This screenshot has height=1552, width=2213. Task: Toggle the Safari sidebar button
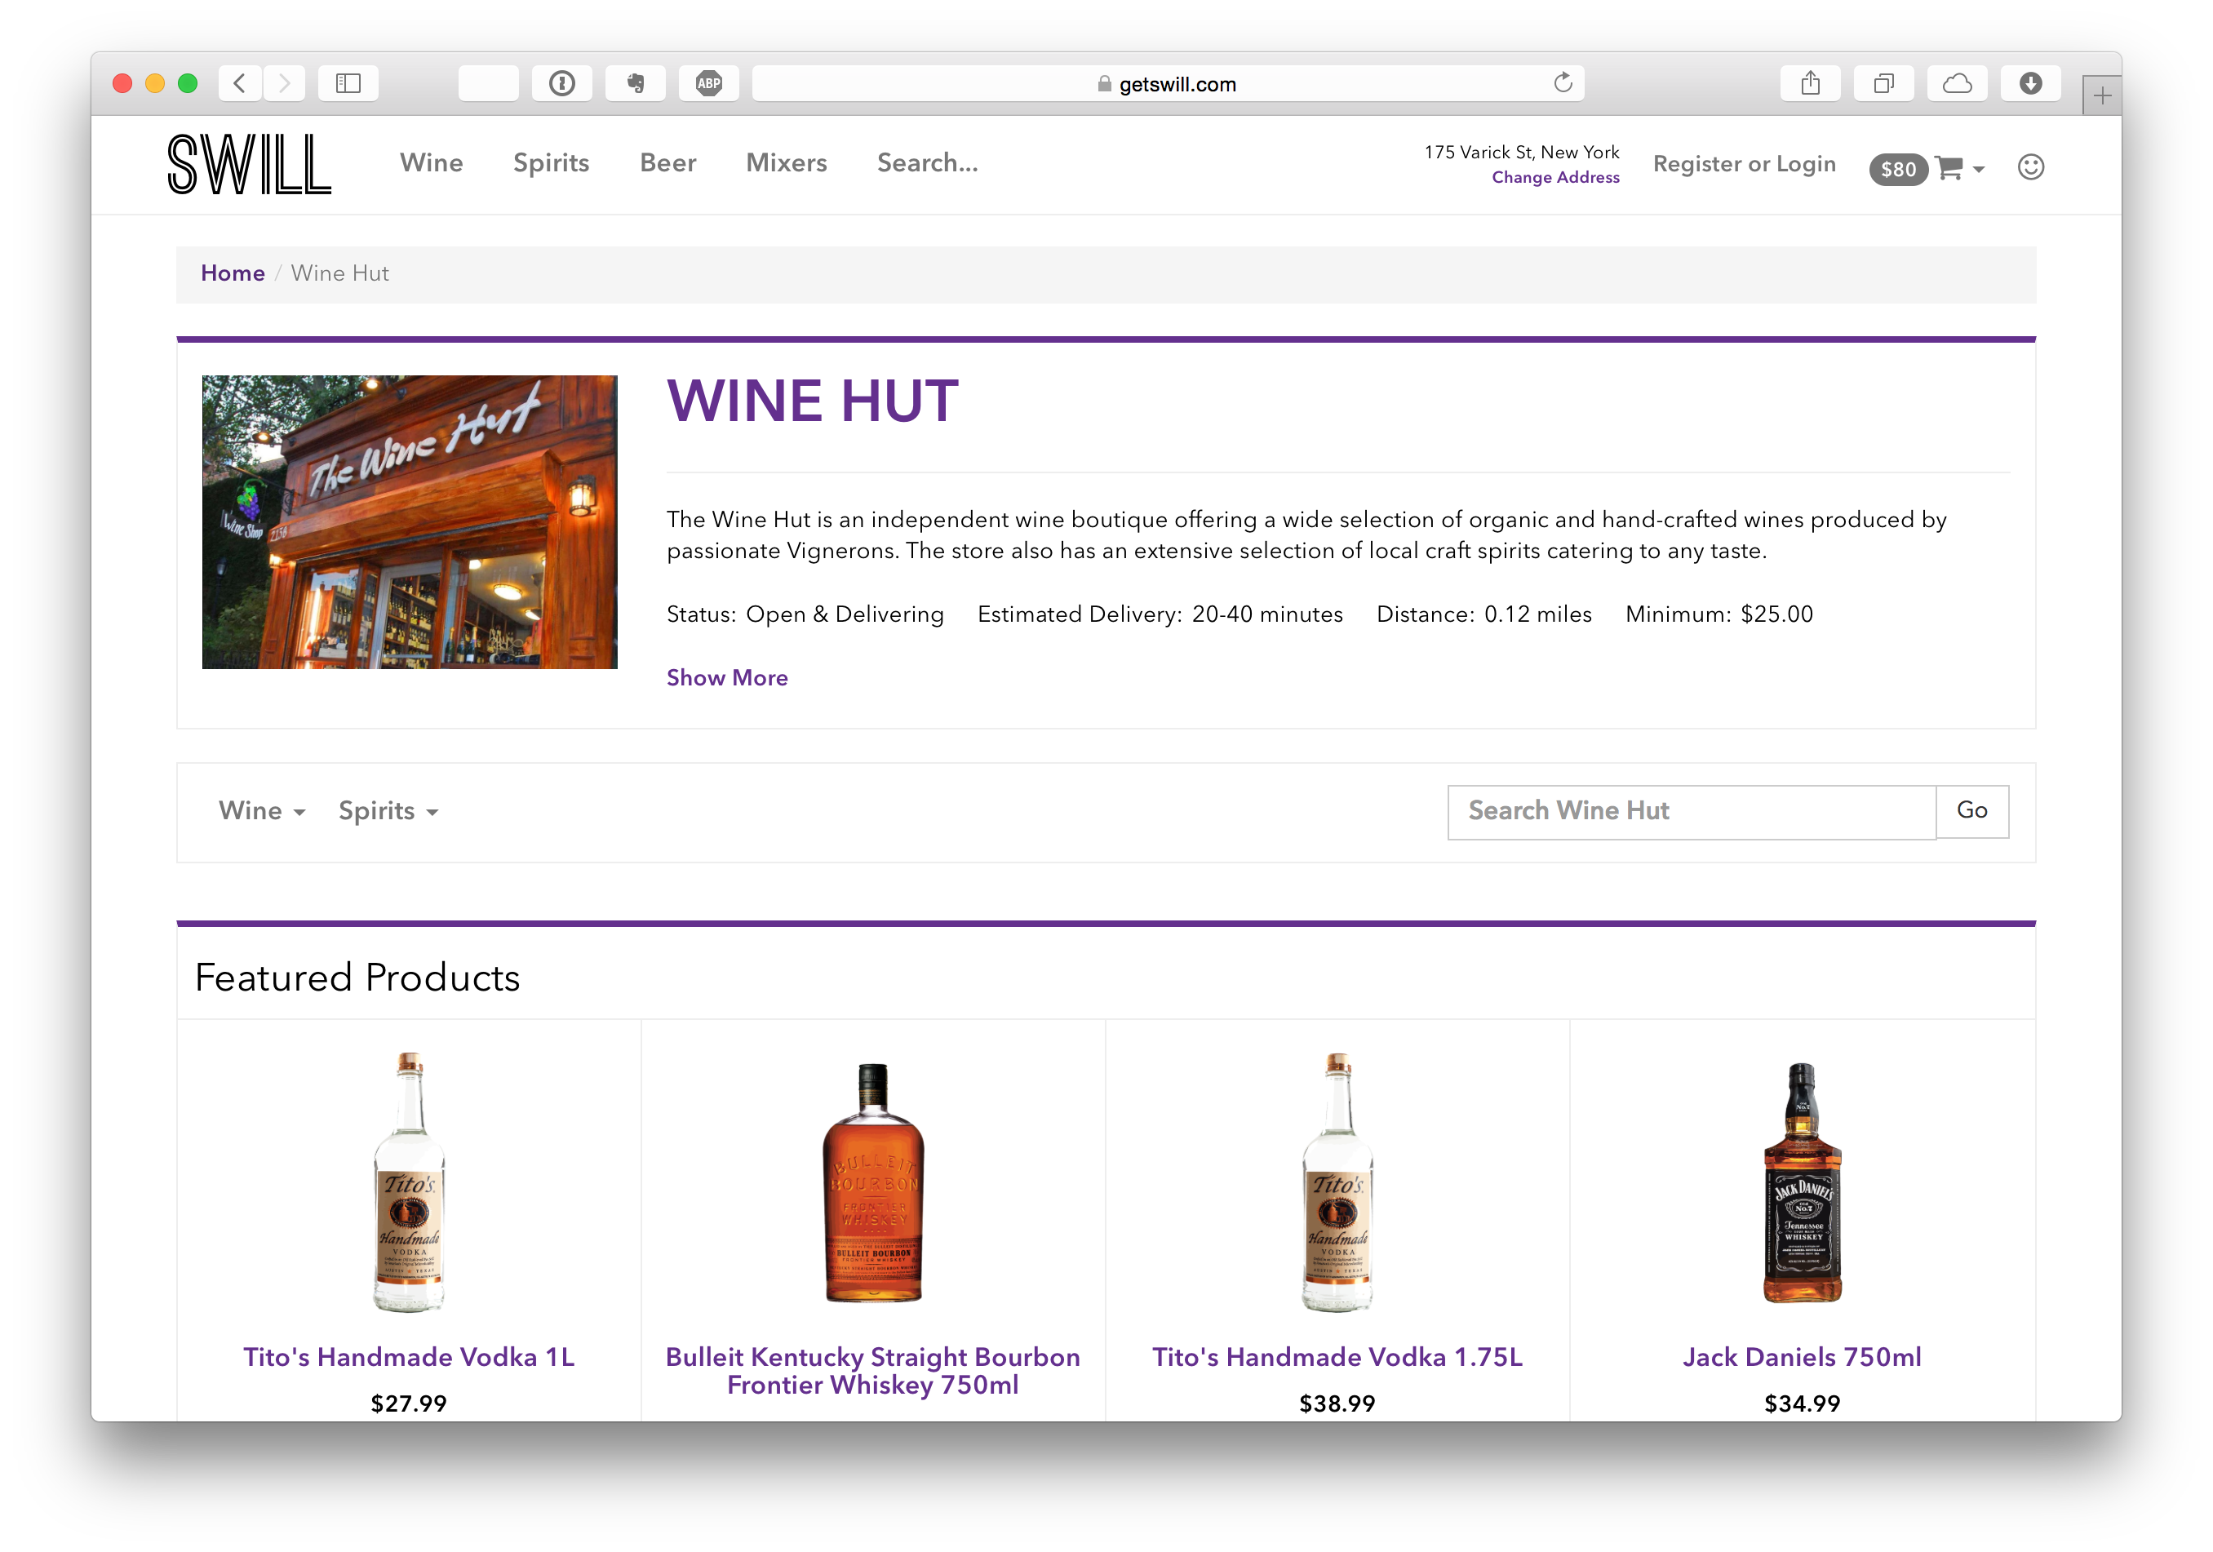(x=348, y=84)
